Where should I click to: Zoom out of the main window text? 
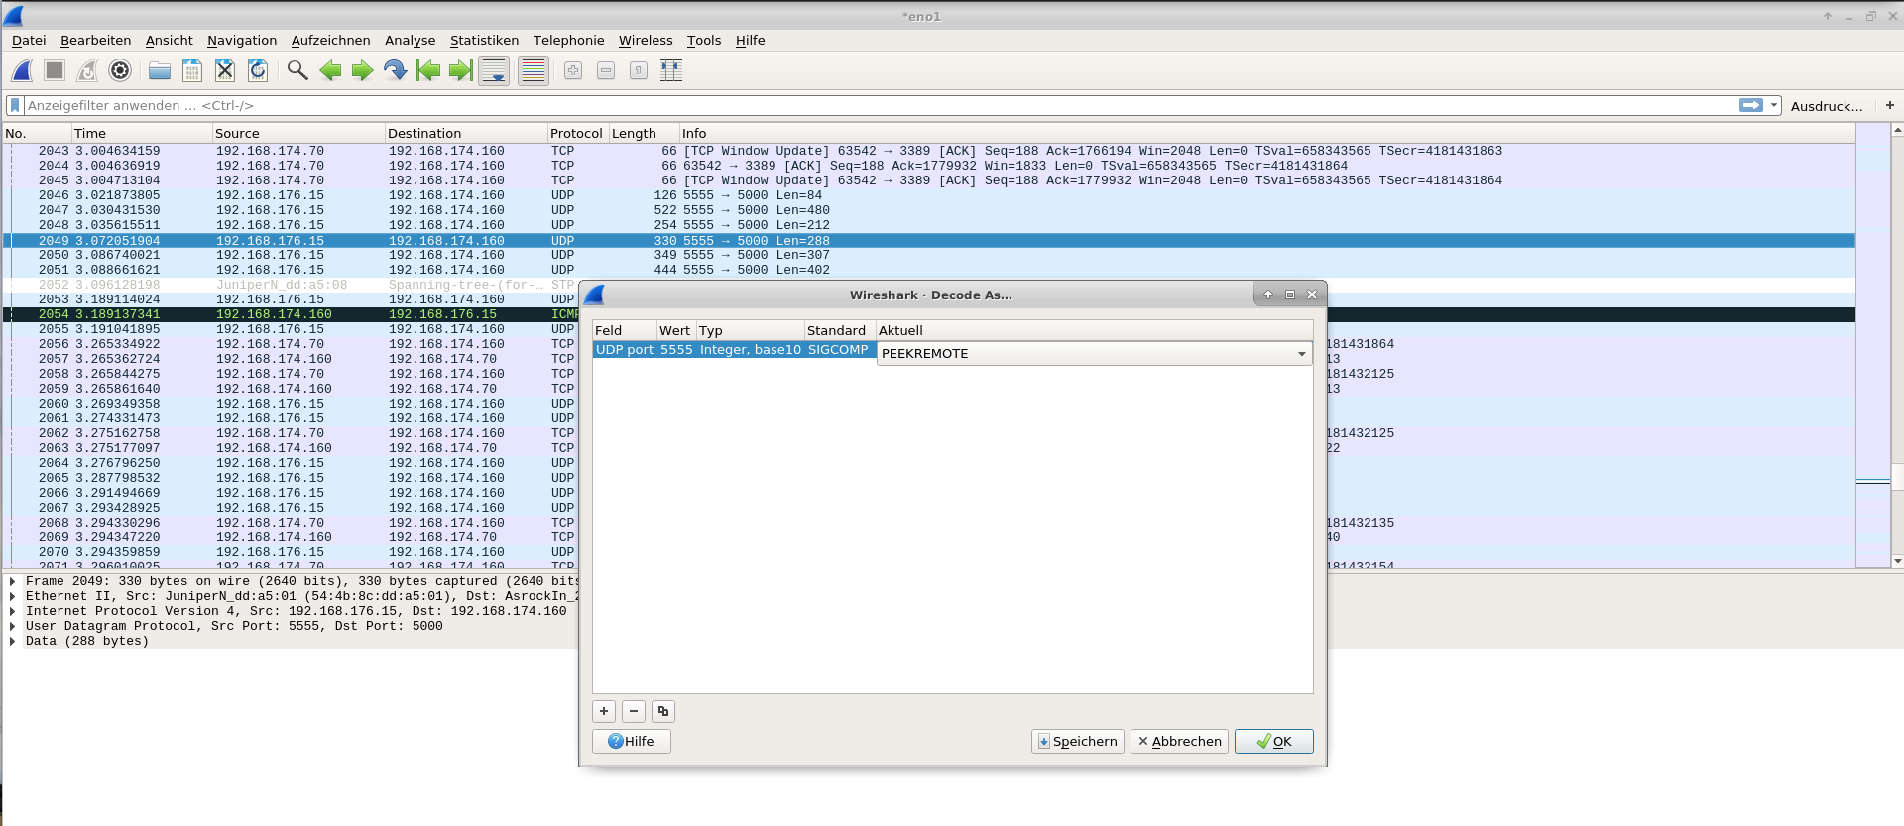click(x=606, y=70)
